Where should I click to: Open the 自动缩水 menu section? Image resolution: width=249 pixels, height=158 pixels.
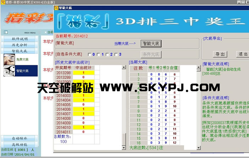20,138
